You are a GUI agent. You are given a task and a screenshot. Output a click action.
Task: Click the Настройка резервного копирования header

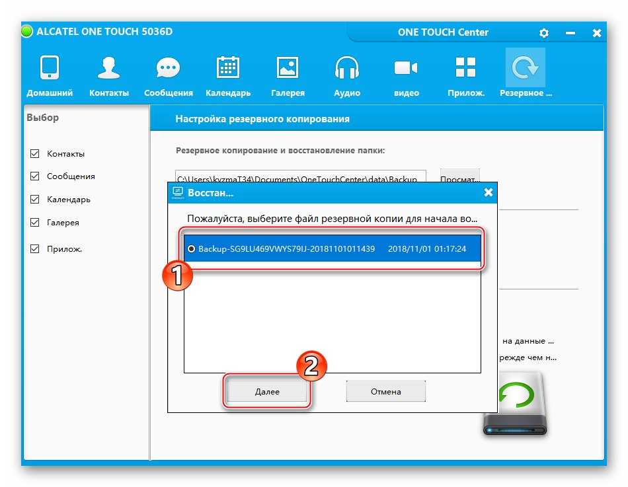(262, 119)
